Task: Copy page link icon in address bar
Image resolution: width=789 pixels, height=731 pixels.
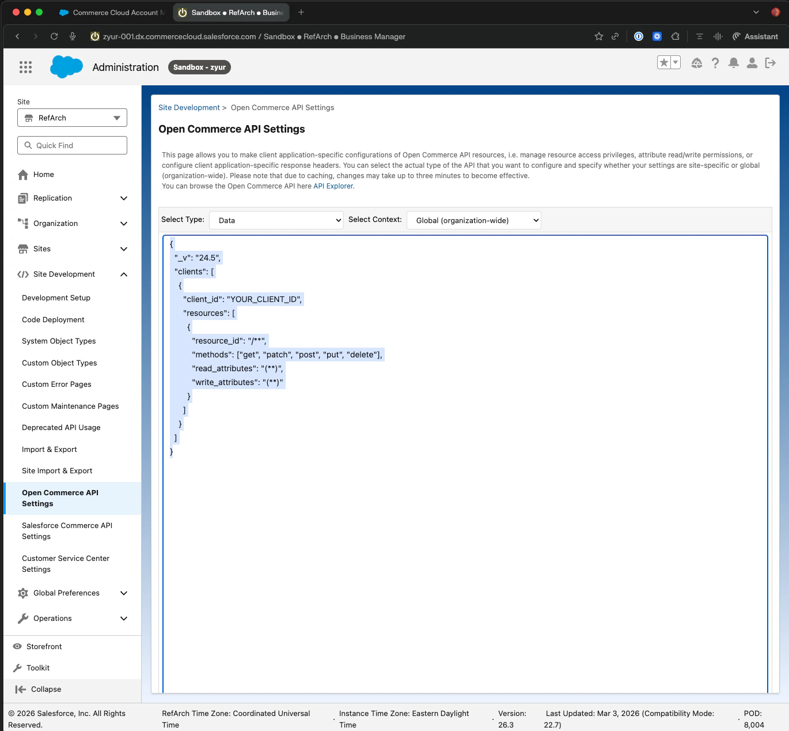Action: 615,36
